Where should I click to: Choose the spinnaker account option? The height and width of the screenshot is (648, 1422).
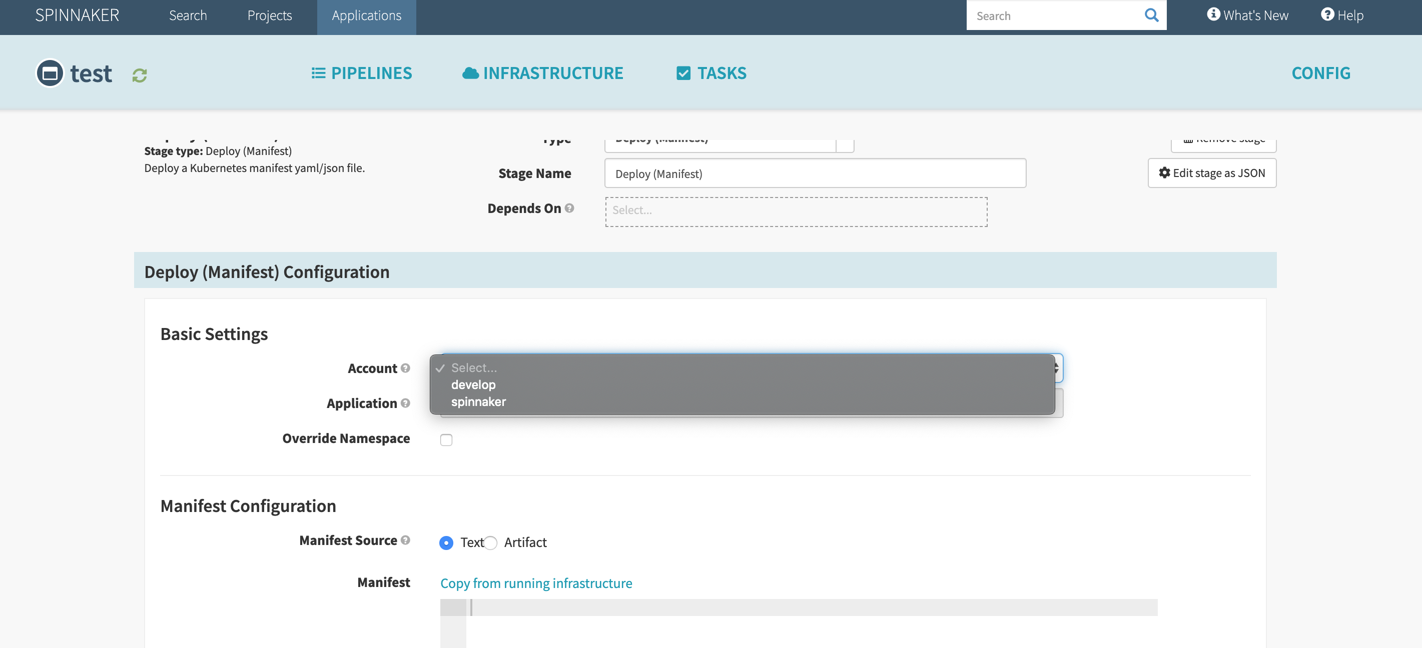pos(742,402)
